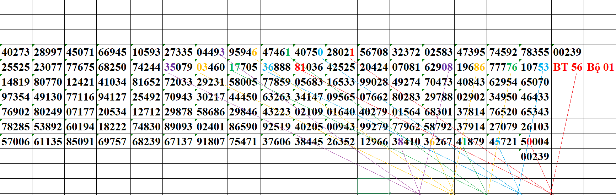This screenshot has height=195, width=616.
Task: Click the cell containing 45721
Action: [x=503, y=142]
